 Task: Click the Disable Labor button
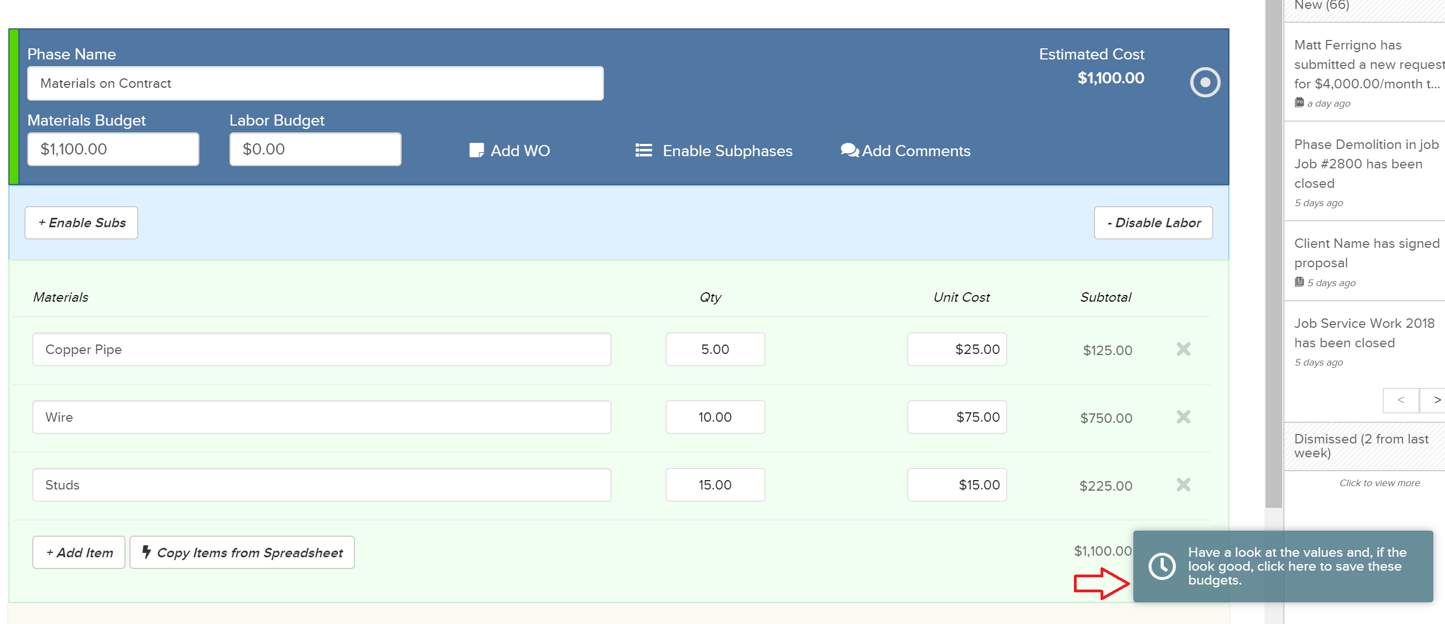point(1153,223)
